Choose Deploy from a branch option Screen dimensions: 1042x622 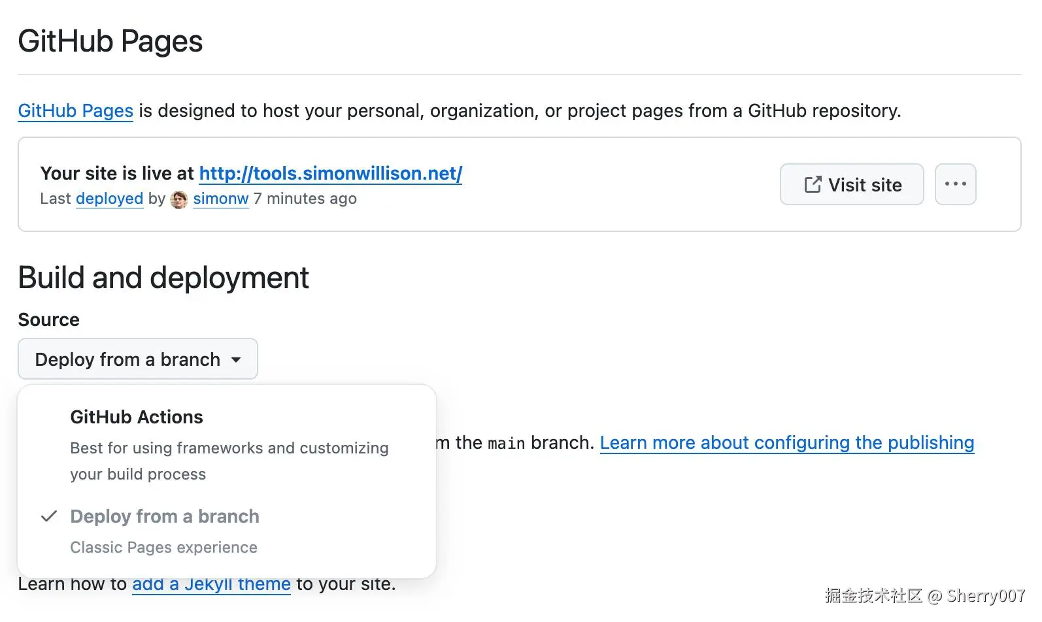coord(165,516)
